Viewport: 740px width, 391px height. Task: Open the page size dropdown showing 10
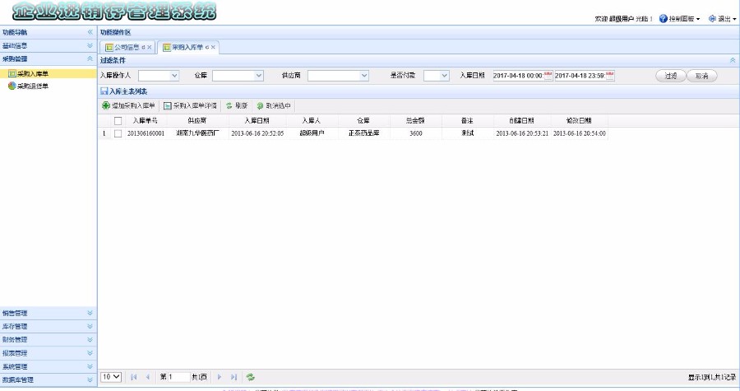pyautogui.click(x=111, y=377)
